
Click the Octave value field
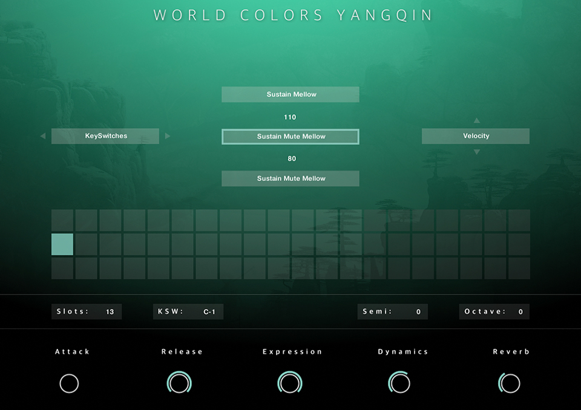(520, 312)
